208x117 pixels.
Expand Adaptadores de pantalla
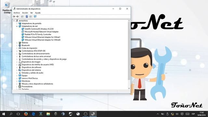[17, 23]
